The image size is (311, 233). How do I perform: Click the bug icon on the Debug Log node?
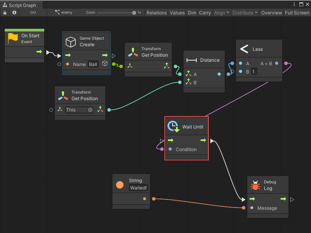(256, 185)
